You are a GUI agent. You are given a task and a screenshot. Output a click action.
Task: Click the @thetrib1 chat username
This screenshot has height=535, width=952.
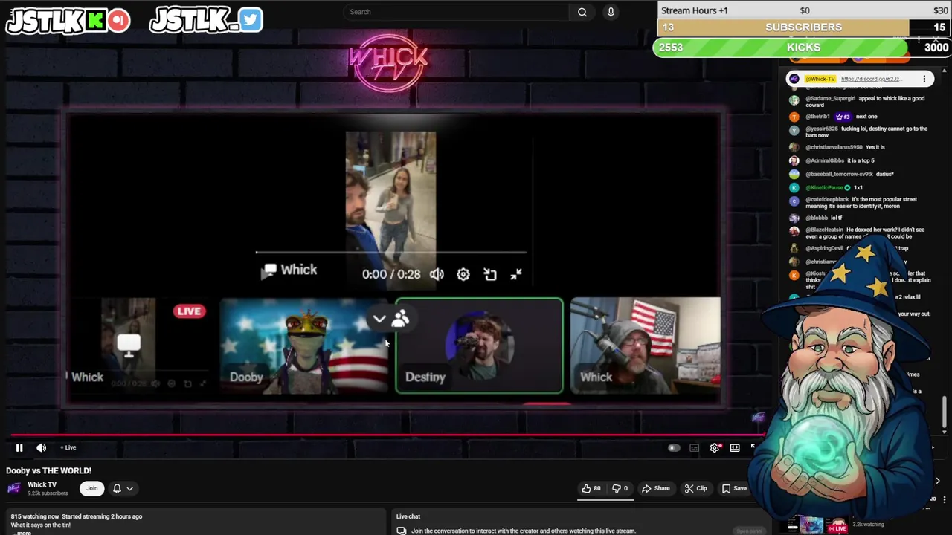pyautogui.click(x=817, y=117)
